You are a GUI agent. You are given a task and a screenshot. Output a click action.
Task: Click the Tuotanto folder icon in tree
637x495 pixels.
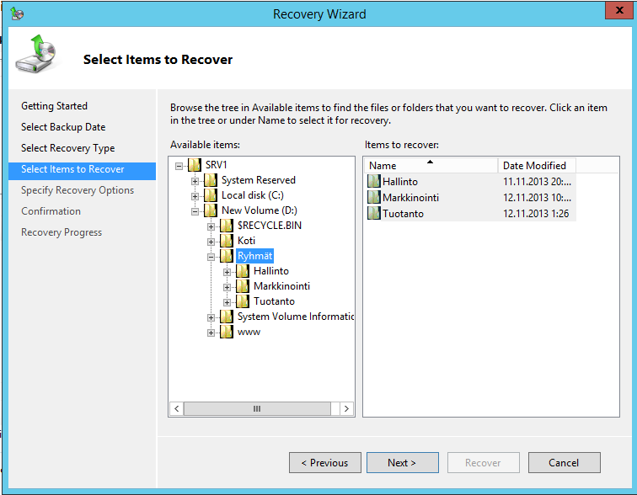[x=243, y=301]
